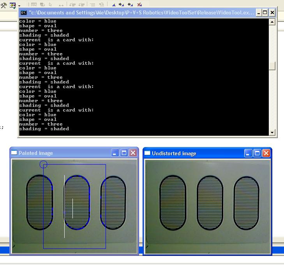
Task: Click the first 'current is a card with:' line
Action: (56, 40)
